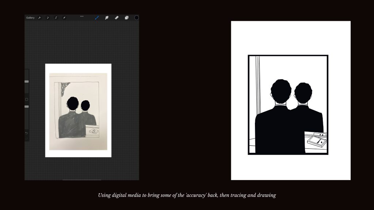
Task: Click the caption text 'Using digital media'
Action: (x=119, y=195)
